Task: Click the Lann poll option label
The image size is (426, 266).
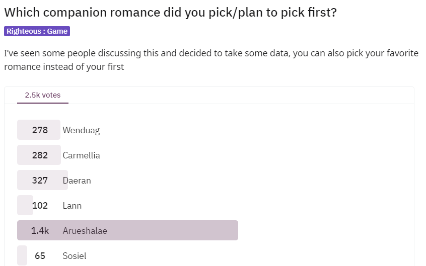Action: (x=72, y=206)
